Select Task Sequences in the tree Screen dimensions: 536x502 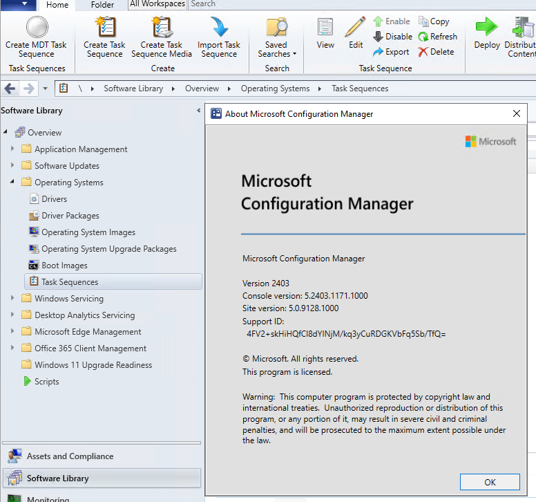click(x=113, y=281)
